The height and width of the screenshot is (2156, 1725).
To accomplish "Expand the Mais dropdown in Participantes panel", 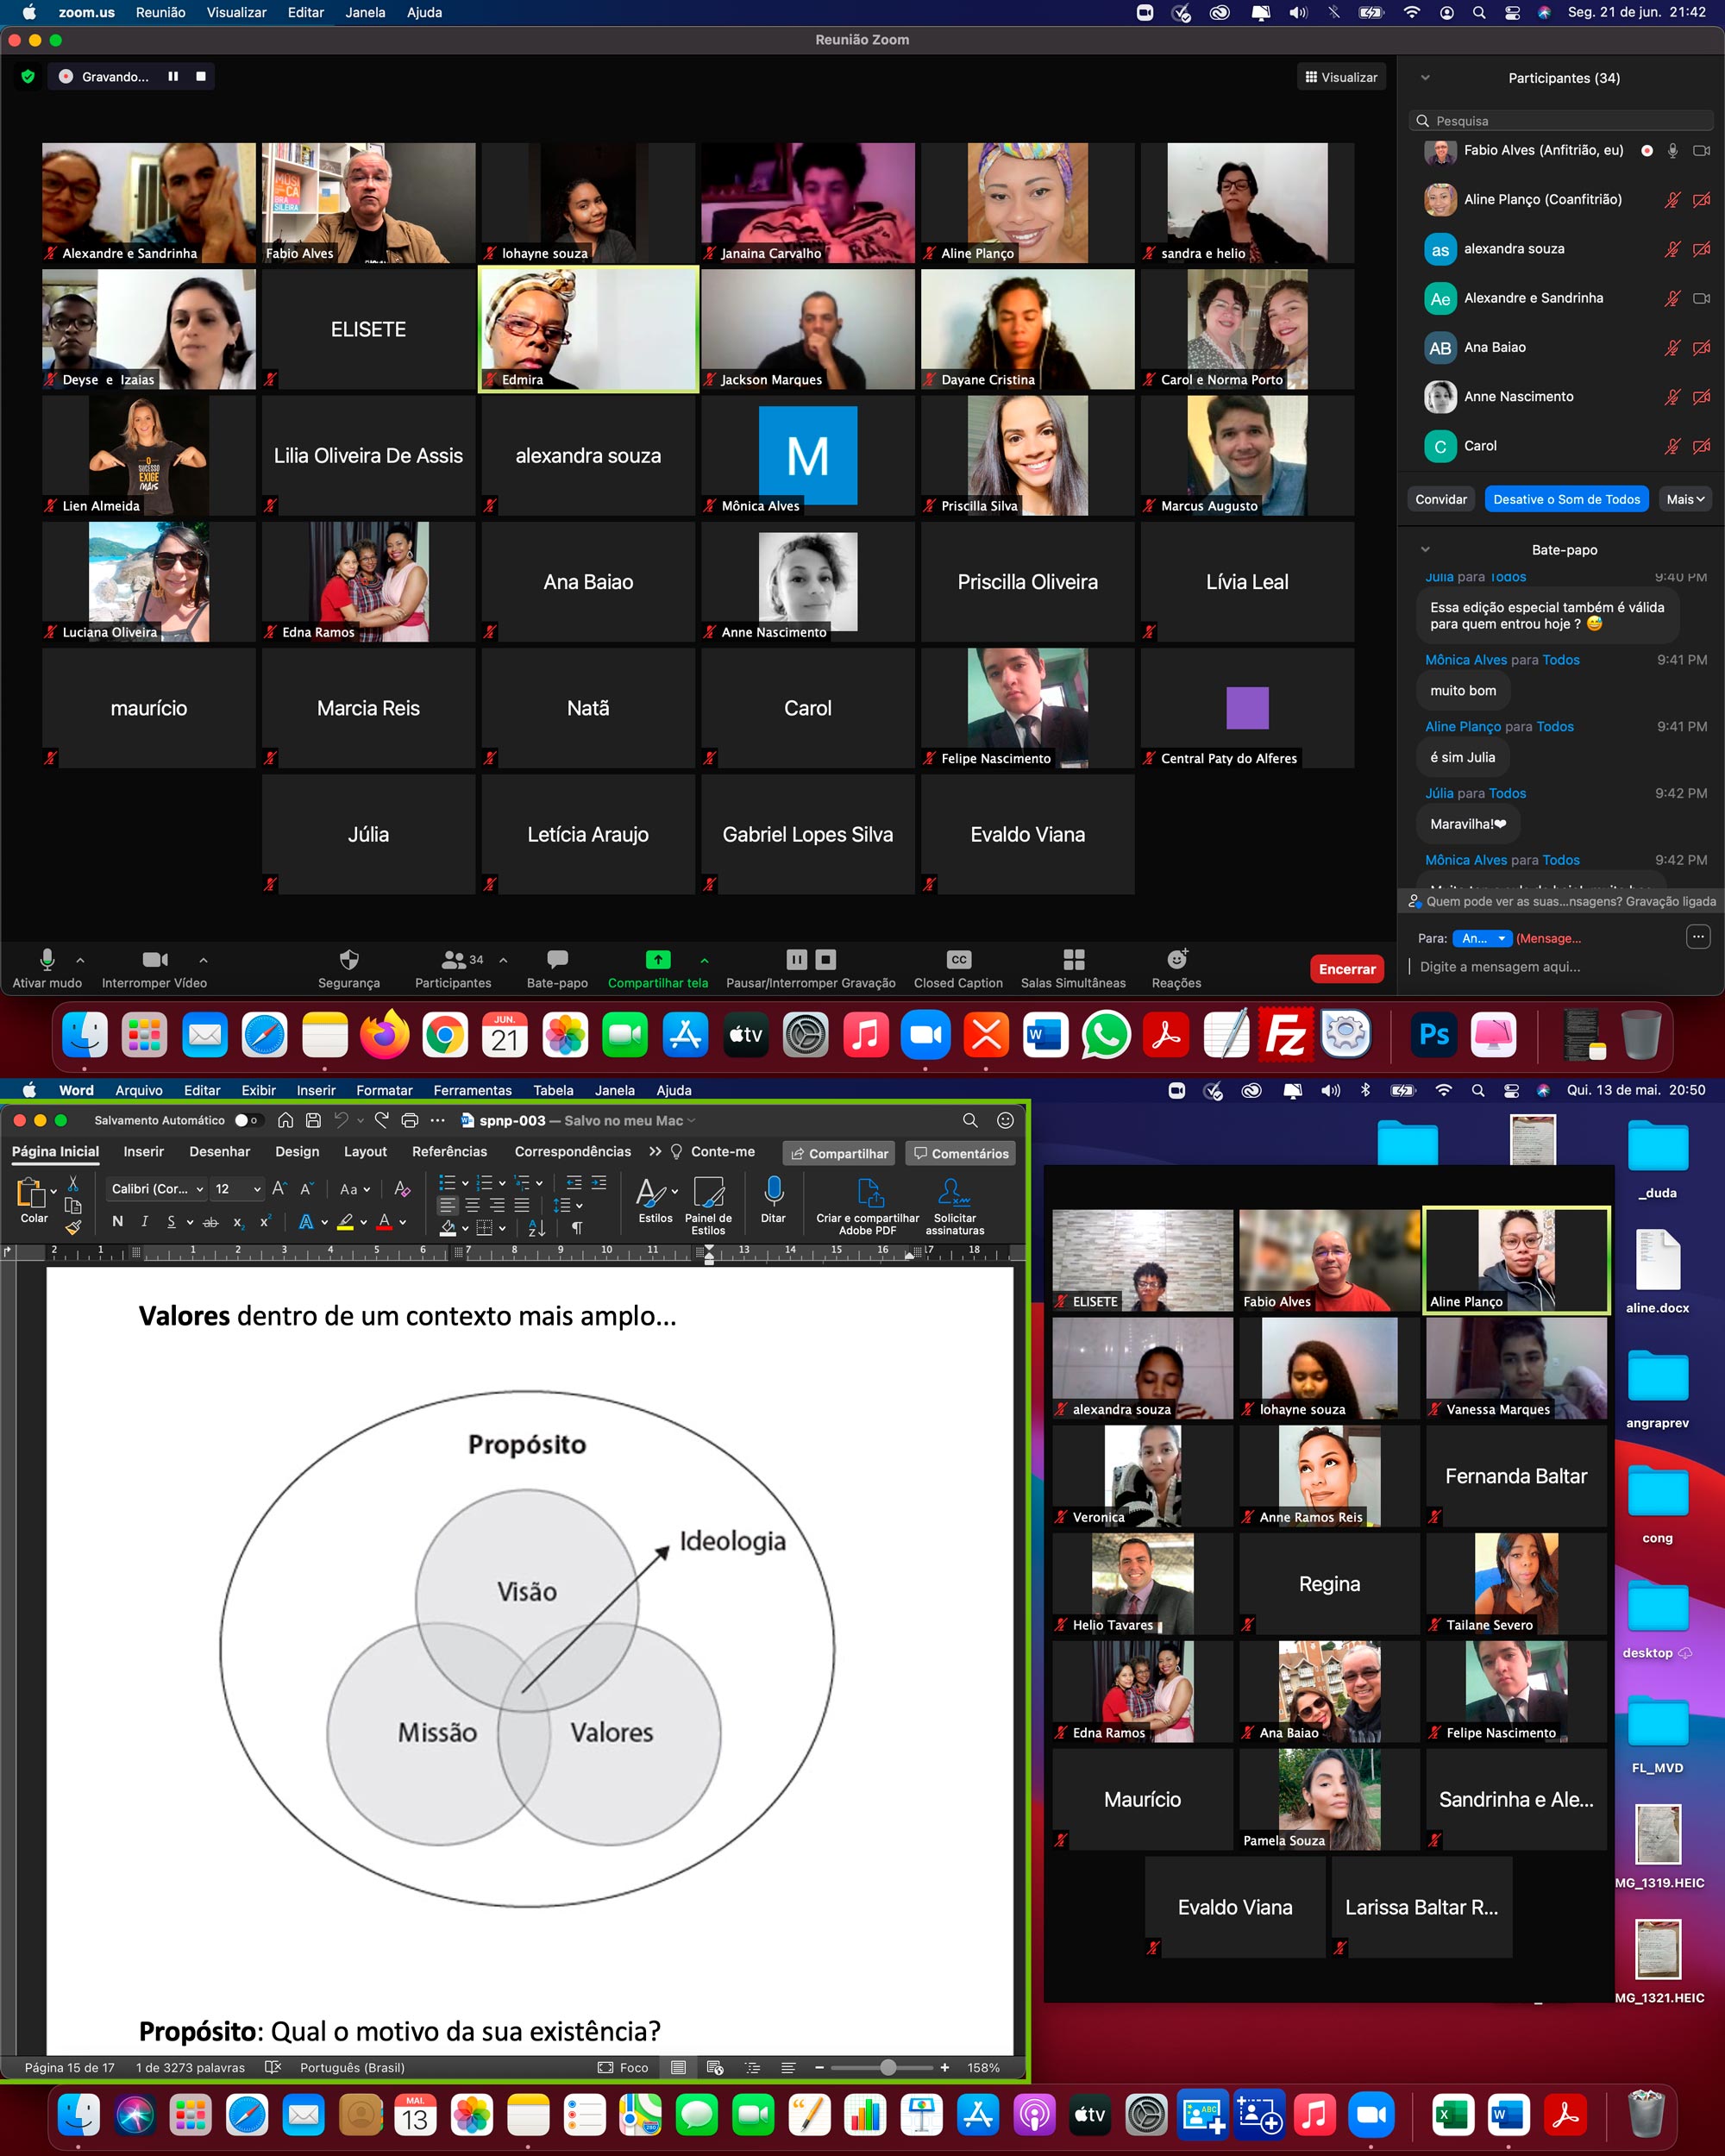I will (x=1685, y=499).
